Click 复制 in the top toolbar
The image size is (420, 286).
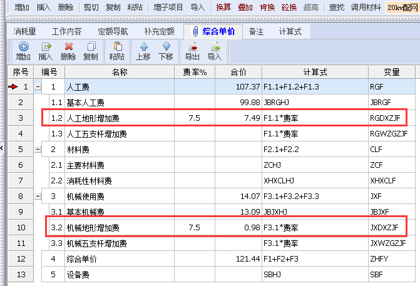click(113, 8)
